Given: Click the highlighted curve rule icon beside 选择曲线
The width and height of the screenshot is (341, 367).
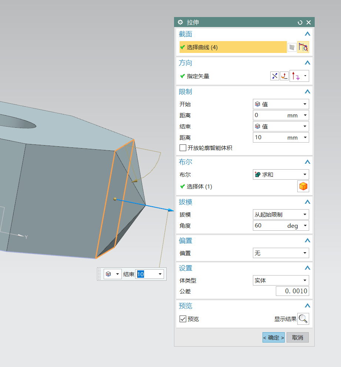Looking at the screenshot, I should tap(303, 47).
